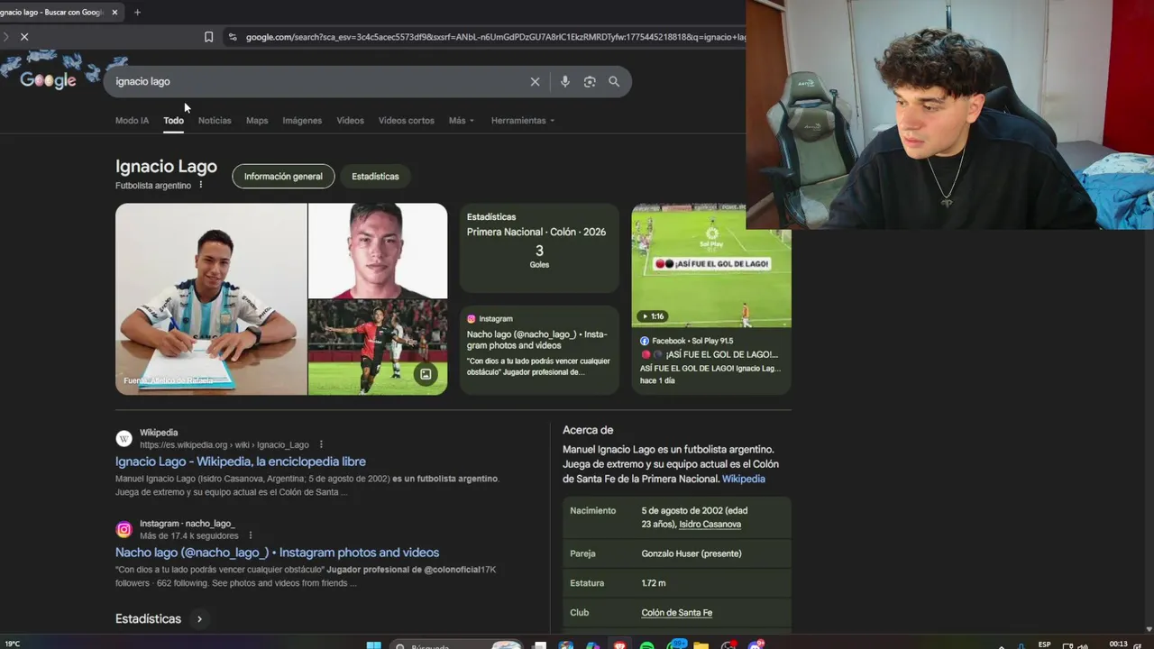Click the ESP language indicator in taskbar
The image size is (1154, 649).
click(1044, 644)
